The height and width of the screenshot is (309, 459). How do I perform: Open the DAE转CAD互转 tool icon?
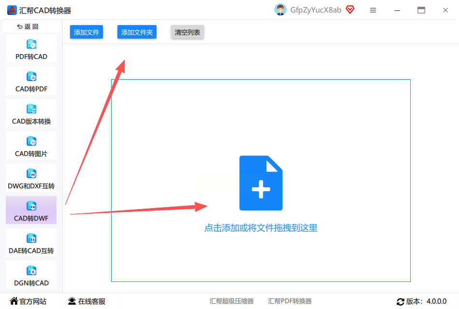(31, 238)
